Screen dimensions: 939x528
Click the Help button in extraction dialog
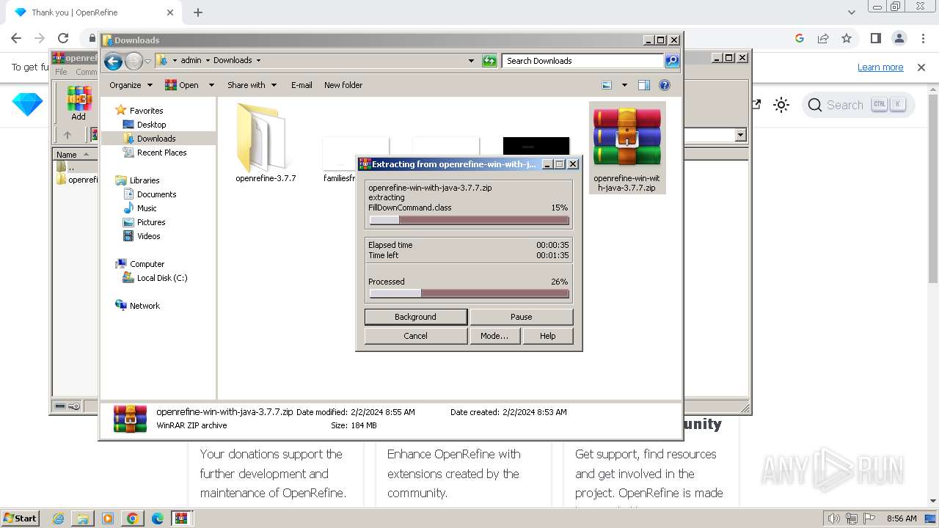(x=547, y=336)
